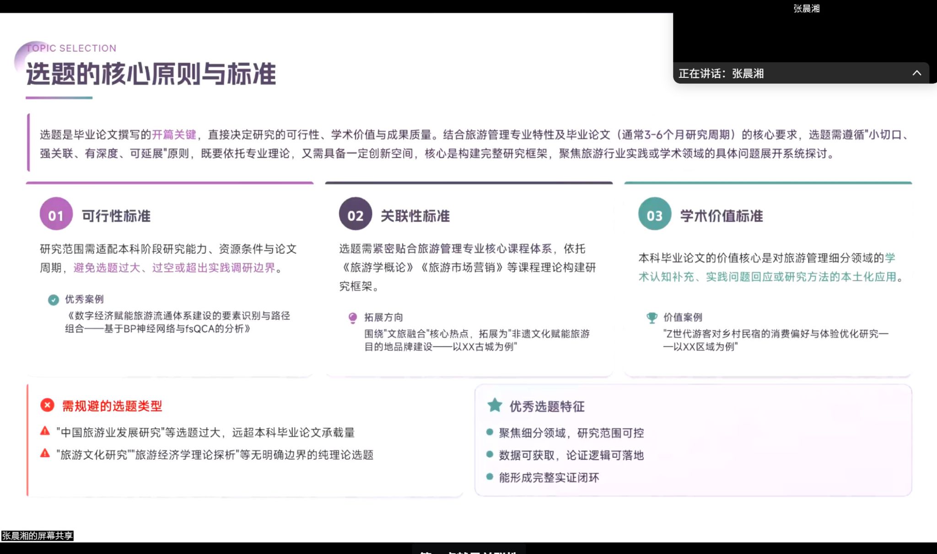Click the second red warning triangle icon
Screen dimensions: 937x554
pyautogui.click(x=45, y=453)
